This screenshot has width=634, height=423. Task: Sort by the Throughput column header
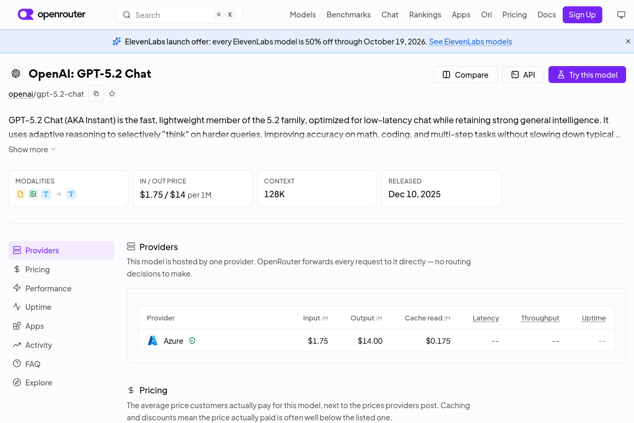click(540, 318)
